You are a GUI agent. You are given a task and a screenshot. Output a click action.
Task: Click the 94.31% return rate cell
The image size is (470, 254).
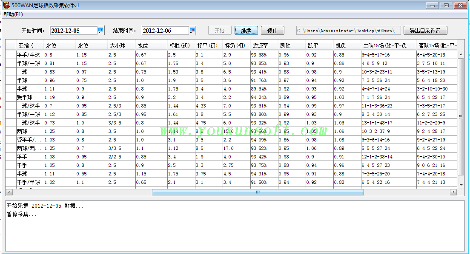(264, 174)
